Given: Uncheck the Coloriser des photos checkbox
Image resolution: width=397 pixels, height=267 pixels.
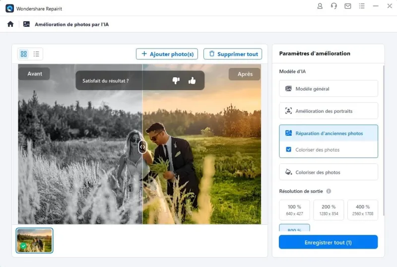Looking at the screenshot, I should tap(289, 150).
